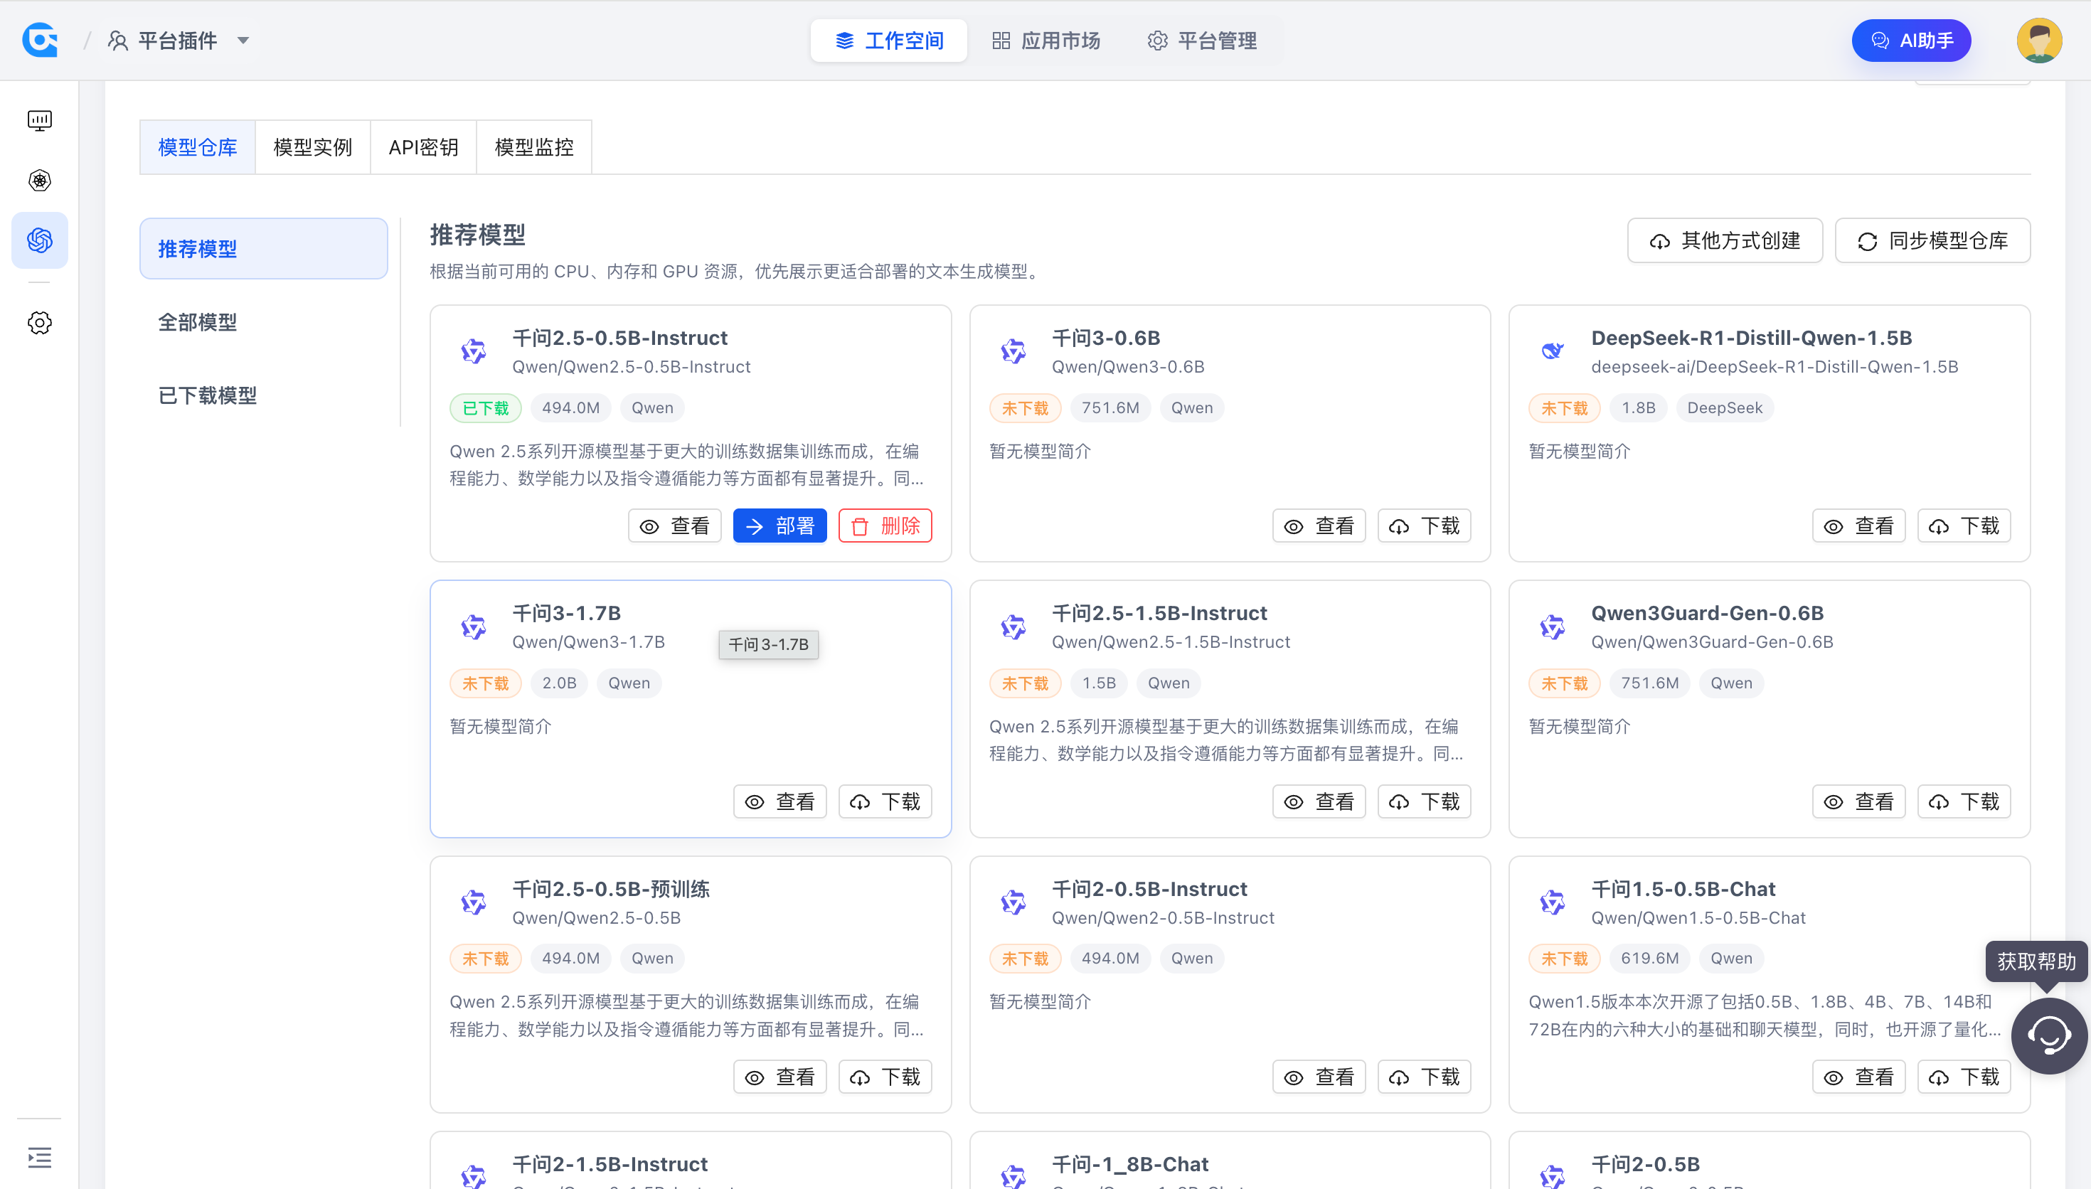Click the 千问3-1.7B model logo
2091x1189 pixels.
[x=474, y=627]
